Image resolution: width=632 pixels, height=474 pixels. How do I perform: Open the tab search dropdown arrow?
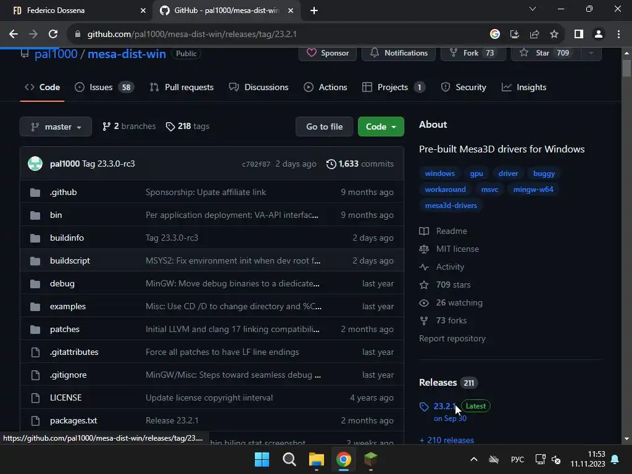click(x=533, y=9)
